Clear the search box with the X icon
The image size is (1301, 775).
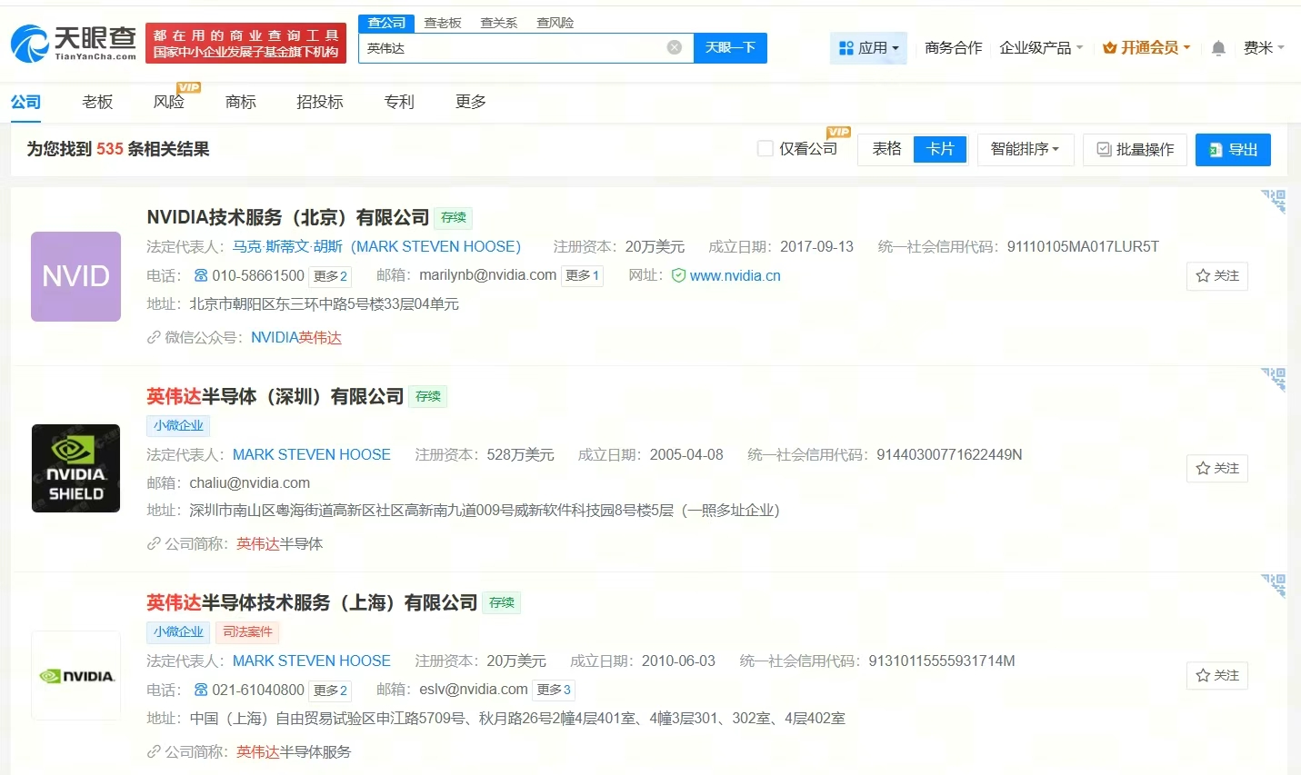pyautogui.click(x=675, y=47)
